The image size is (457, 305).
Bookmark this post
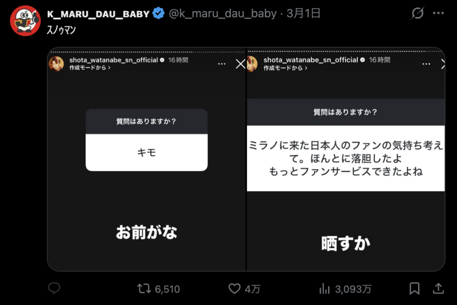(414, 289)
